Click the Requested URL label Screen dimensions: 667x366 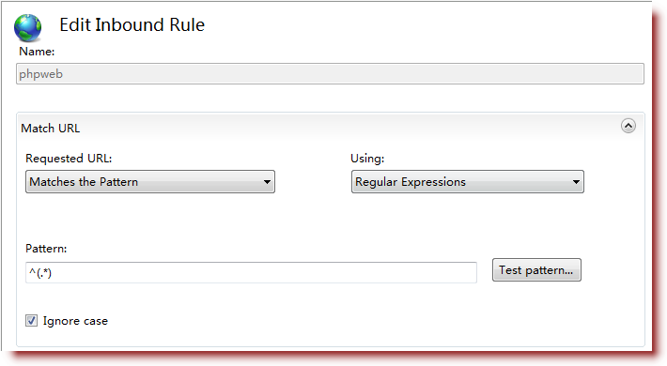tap(69, 159)
